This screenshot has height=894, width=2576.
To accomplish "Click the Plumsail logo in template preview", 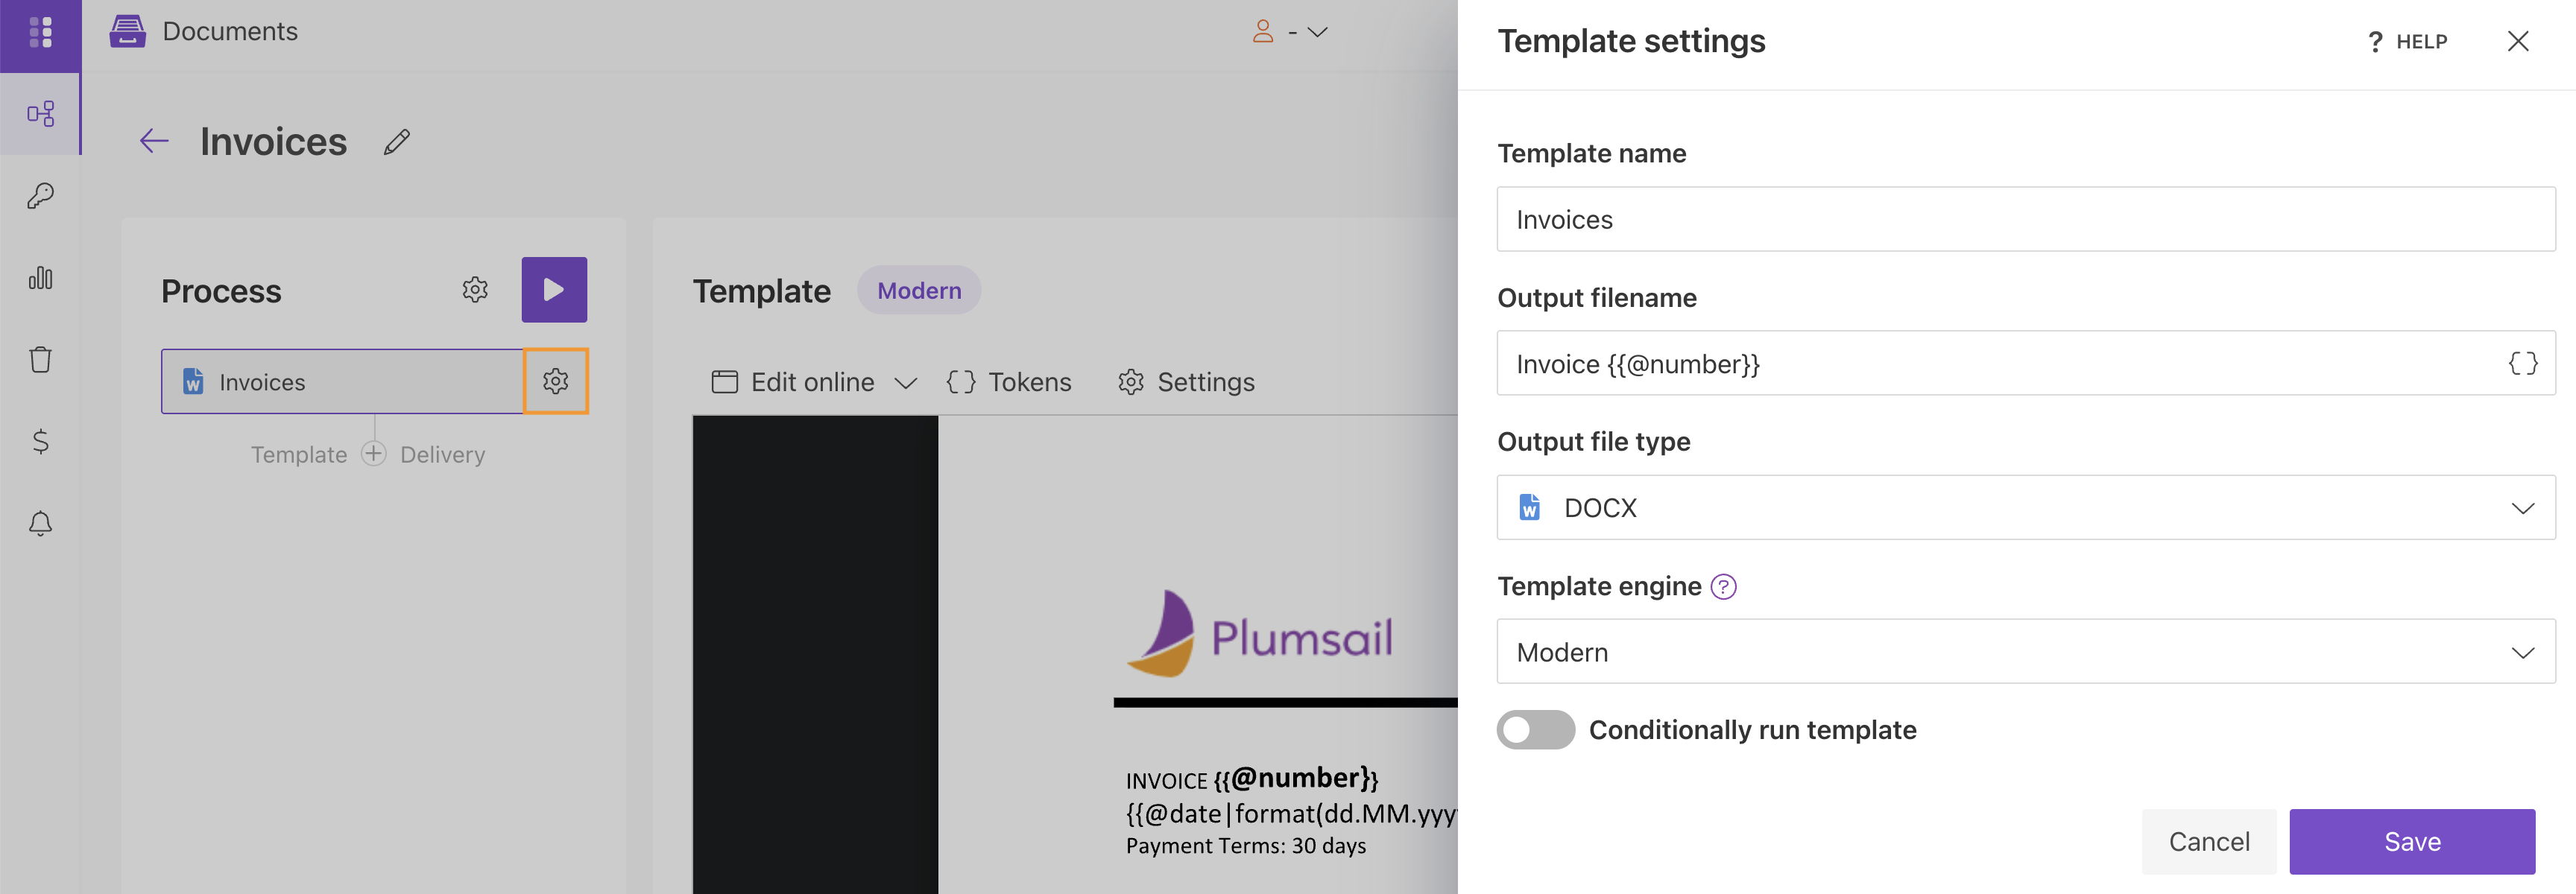I will point(1260,634).
